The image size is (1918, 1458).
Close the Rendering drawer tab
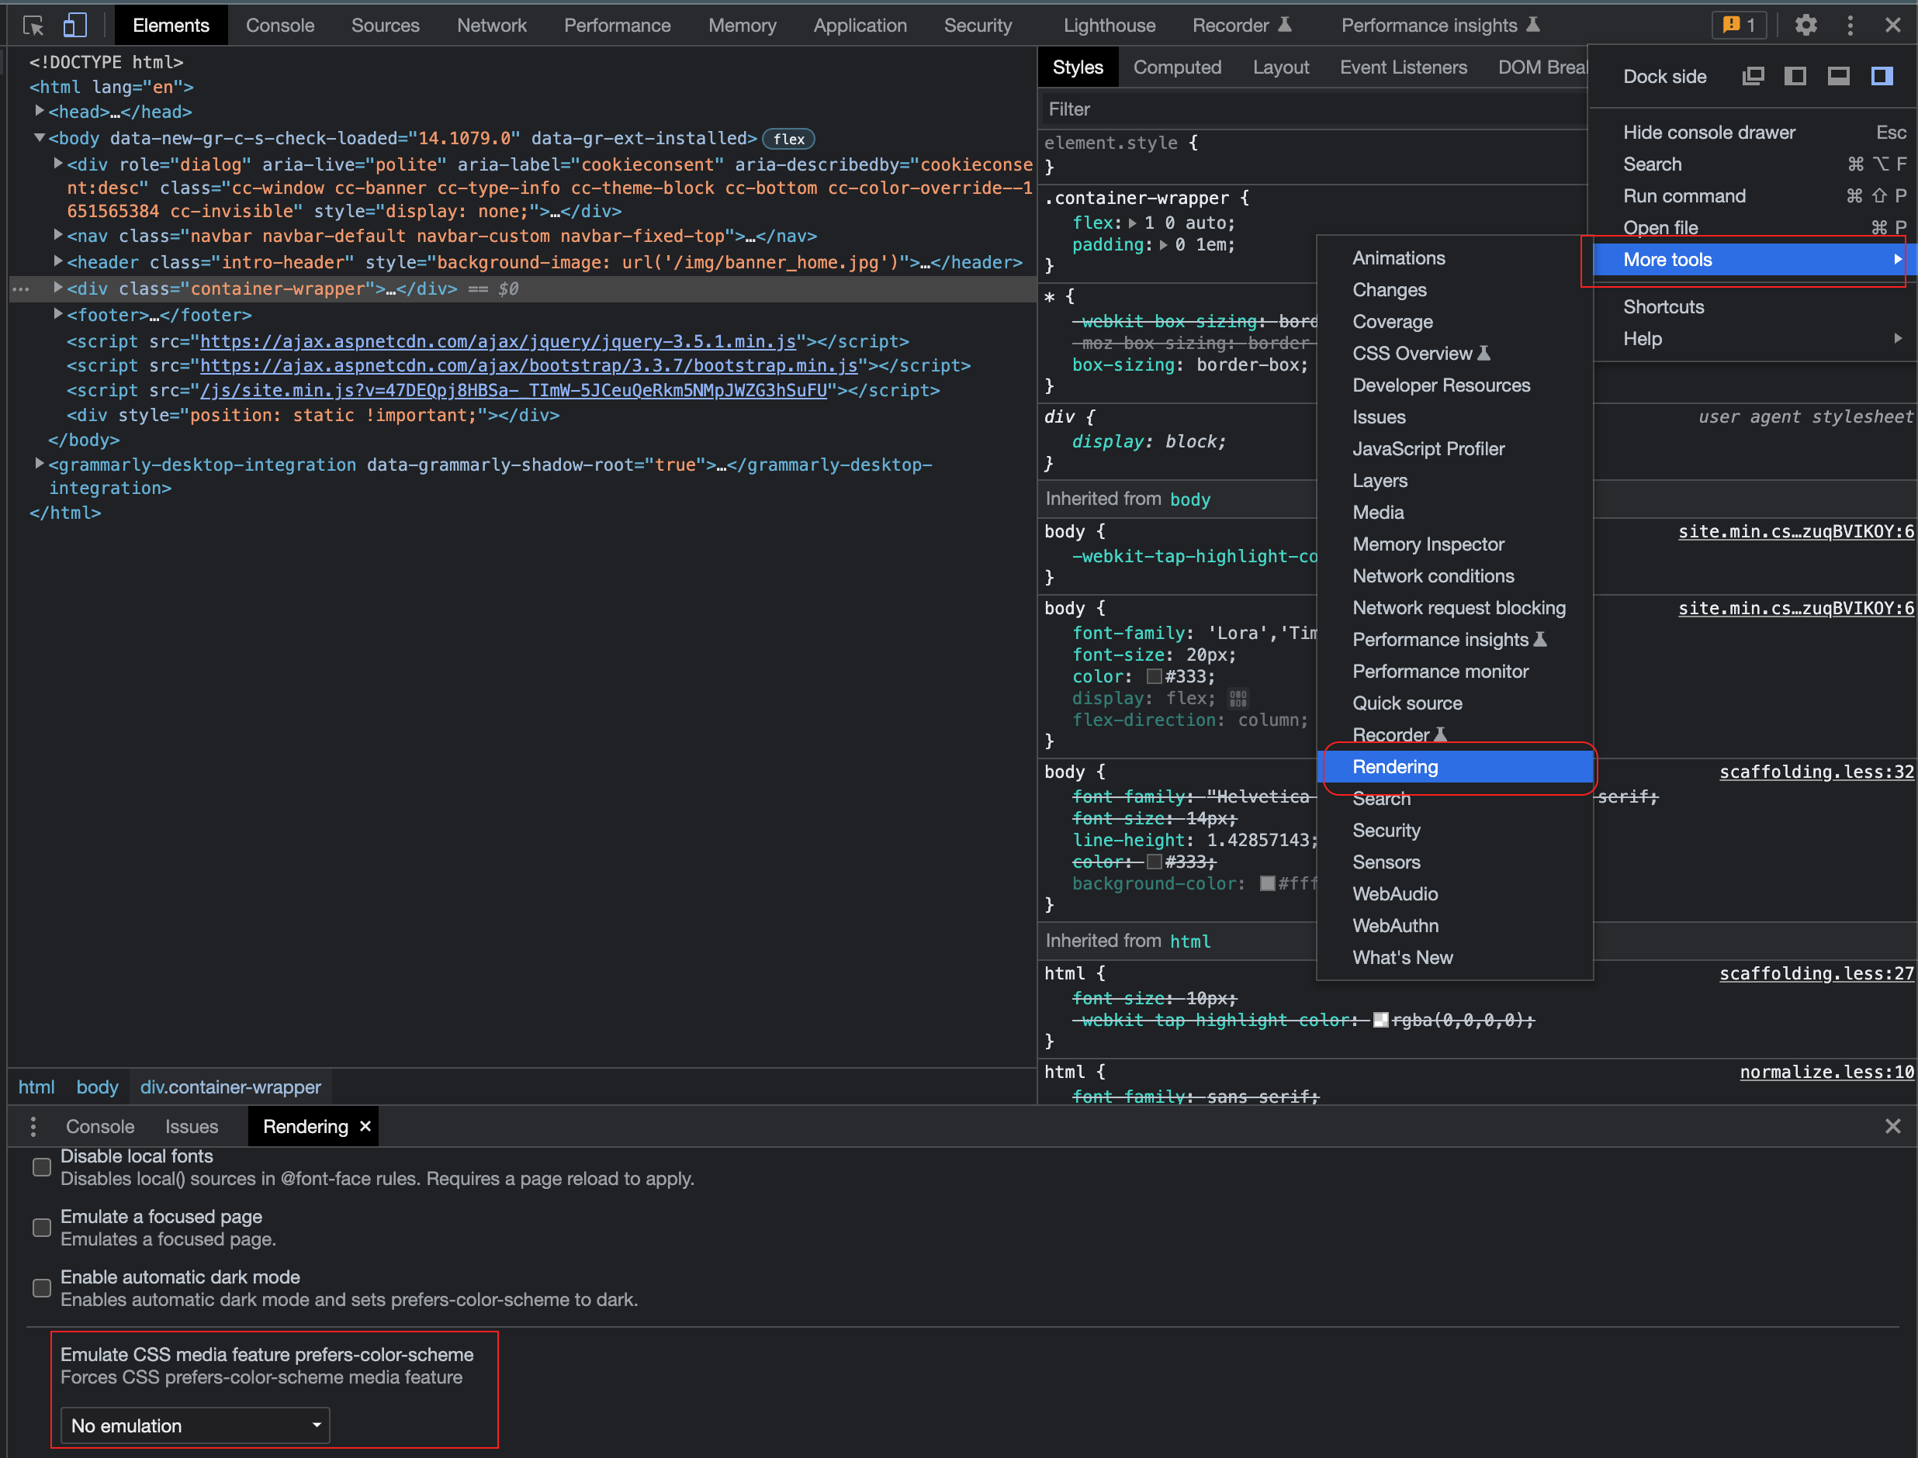click(365, 1125)
